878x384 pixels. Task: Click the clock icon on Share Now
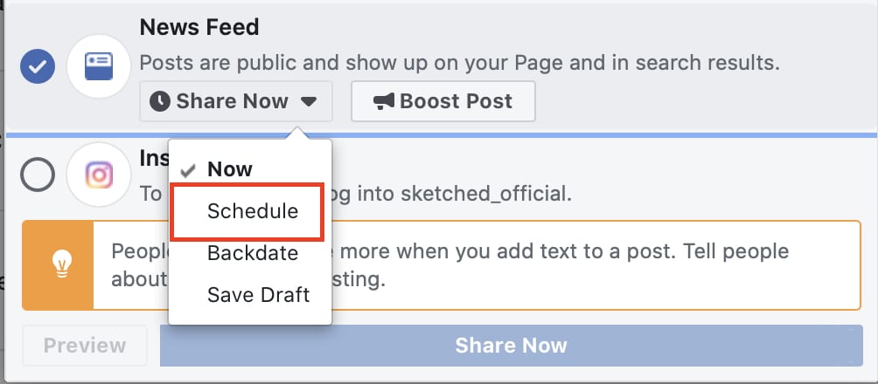[x=160, y=102]
